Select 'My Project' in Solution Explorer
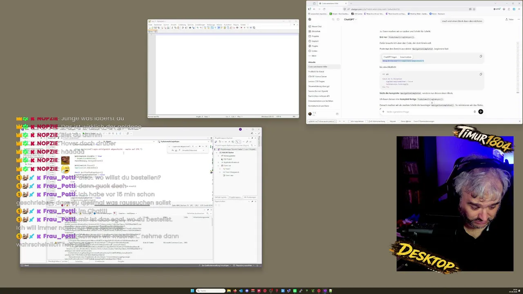The width and height of the screenshot is (523, 294). [x=227, y=159]
